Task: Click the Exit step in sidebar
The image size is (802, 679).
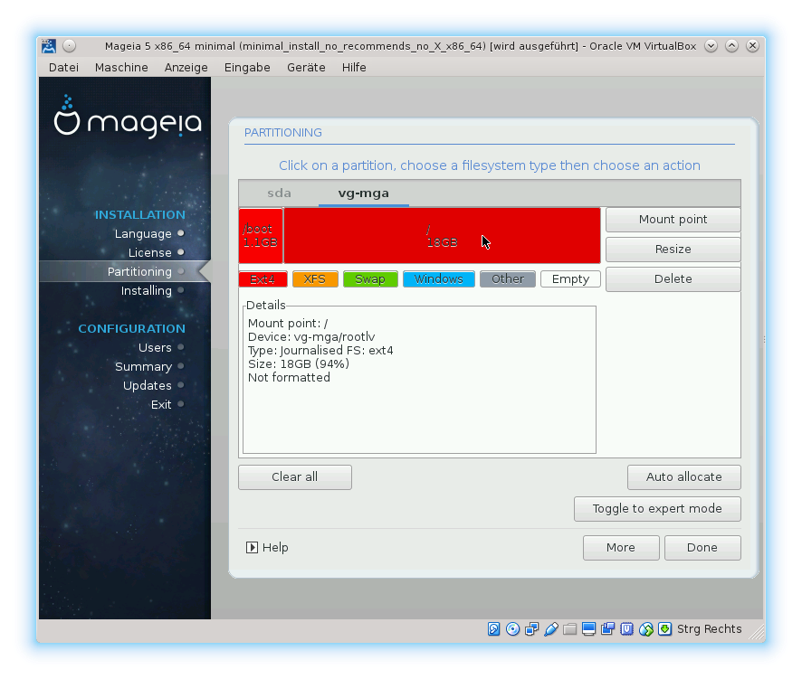Action: click(x=161, y=405)
